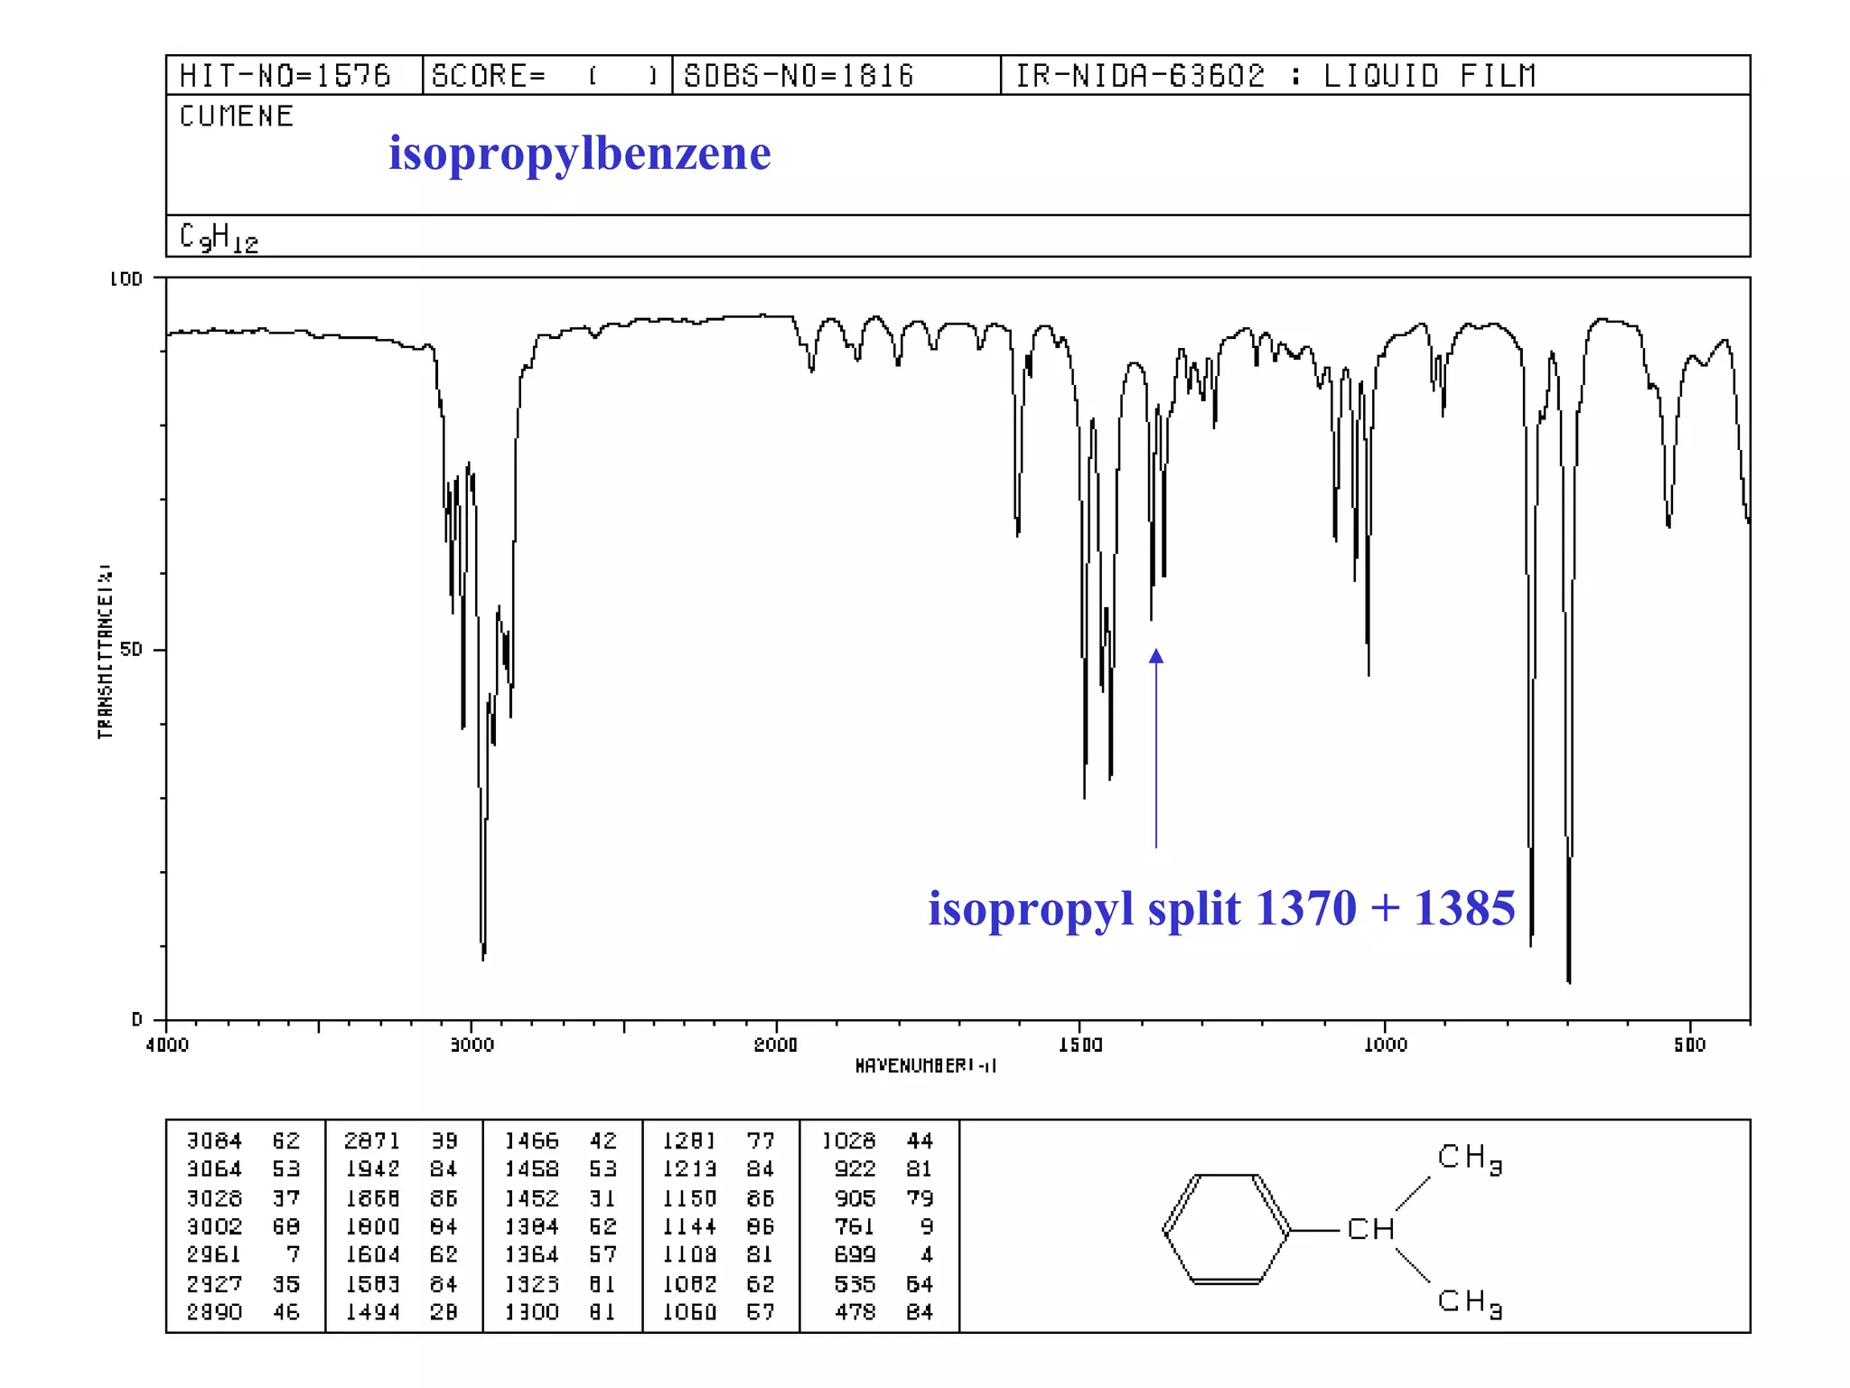The width and height of the screenshot is (1850, 1388).
Task: Click the peak table entry 2871
Action: pos(372,1141)
